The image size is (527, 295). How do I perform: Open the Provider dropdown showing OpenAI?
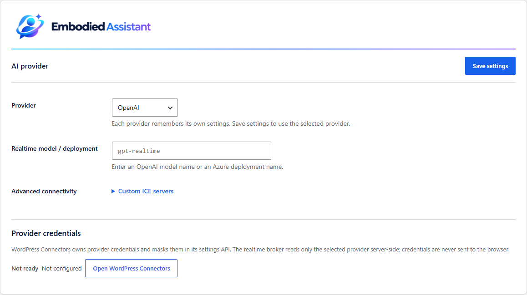(x=145, y=108)
